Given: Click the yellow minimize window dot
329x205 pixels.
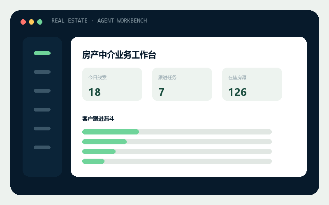Looking at the screenshot, I should (32, 22).
